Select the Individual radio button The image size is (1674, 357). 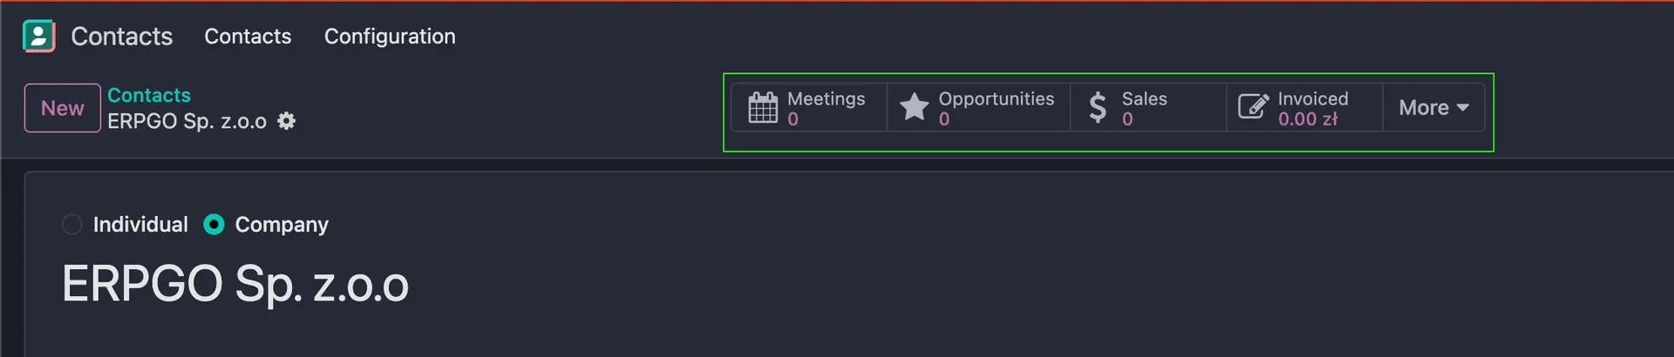click(x=72, y=225)
